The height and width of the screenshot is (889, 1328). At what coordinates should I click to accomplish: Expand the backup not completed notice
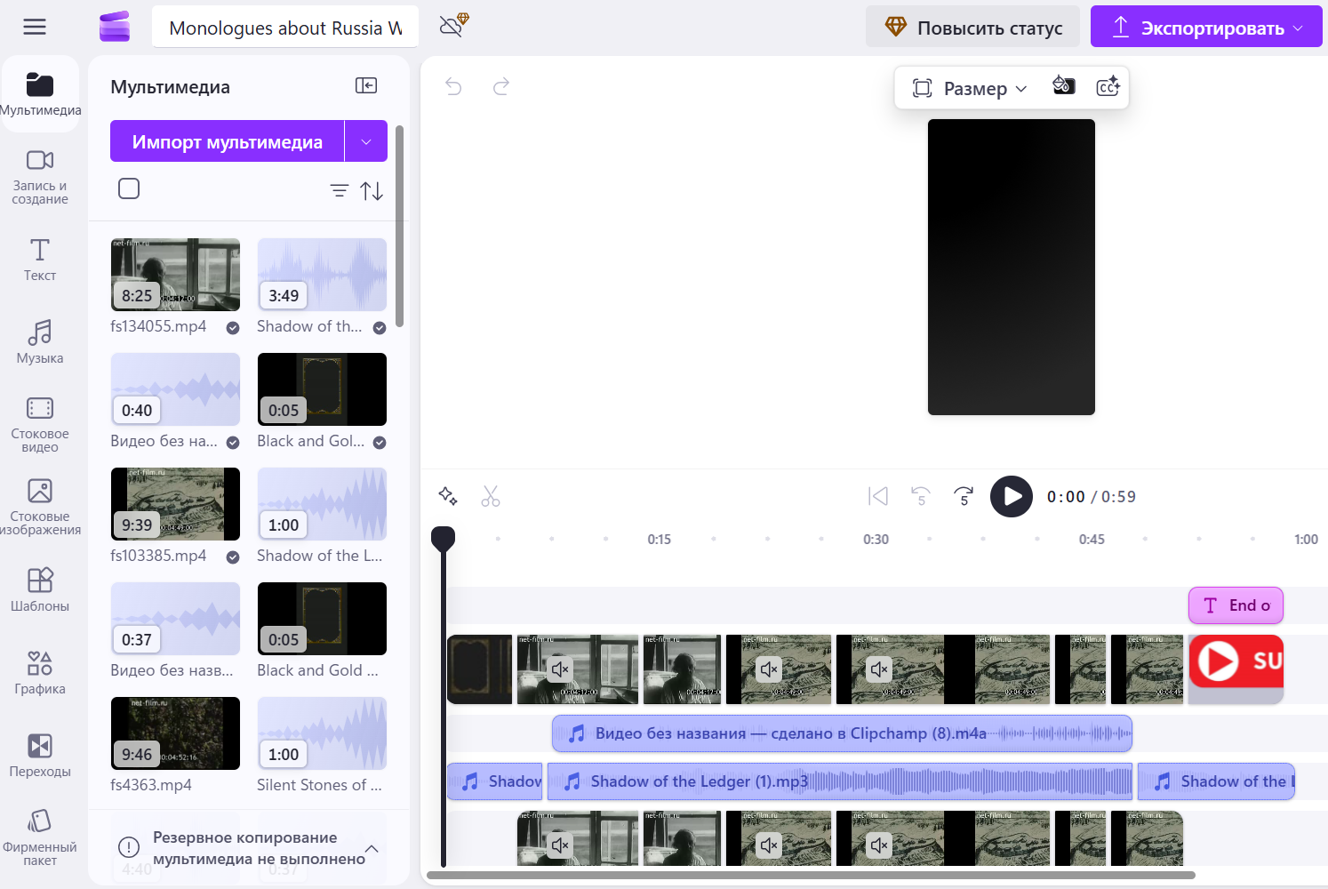[372, 848]
